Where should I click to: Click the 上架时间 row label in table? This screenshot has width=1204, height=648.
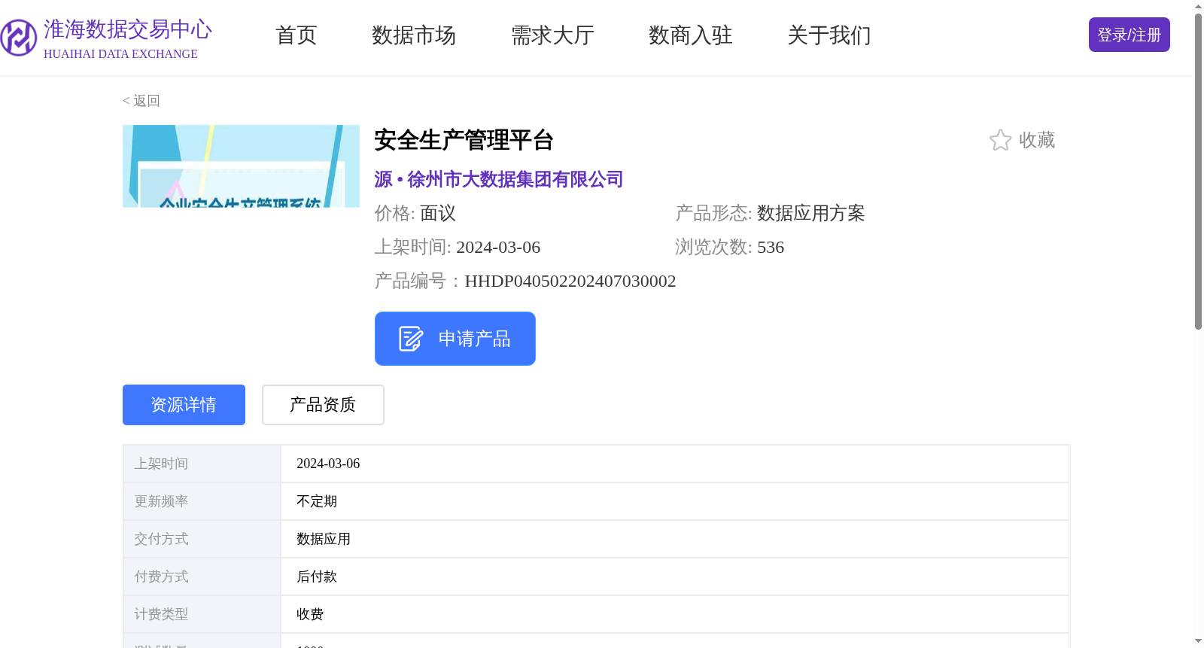[161, 464]
